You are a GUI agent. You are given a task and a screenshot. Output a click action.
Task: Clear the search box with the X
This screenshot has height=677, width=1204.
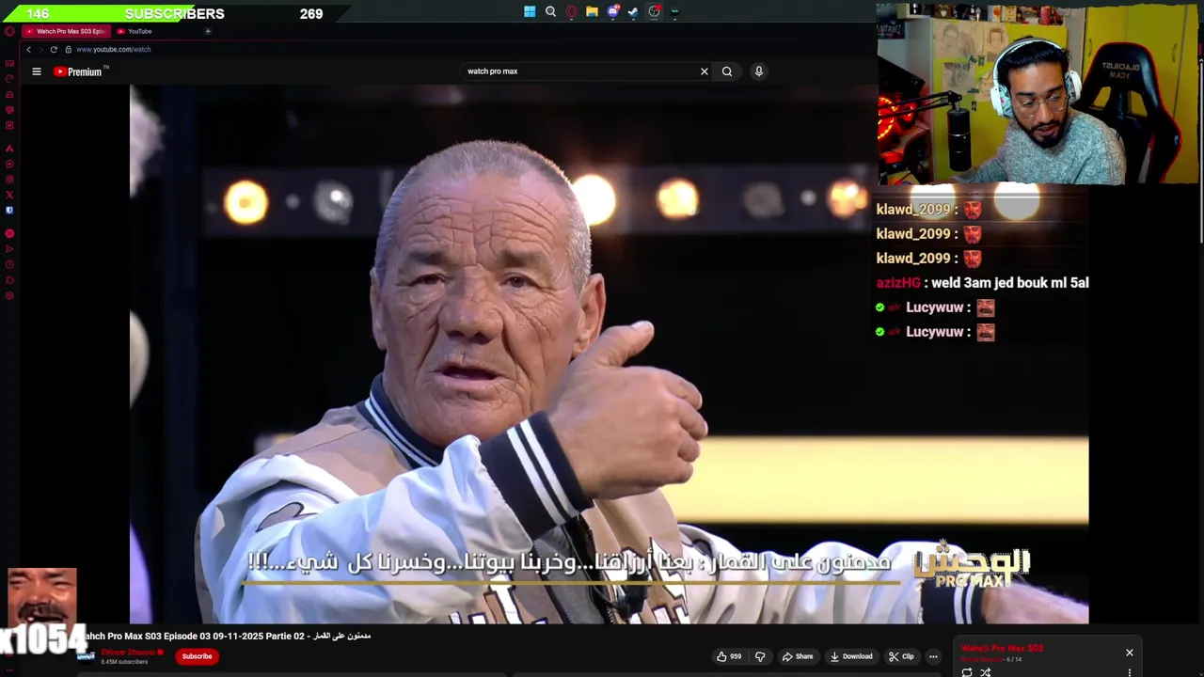click(704, 71)
